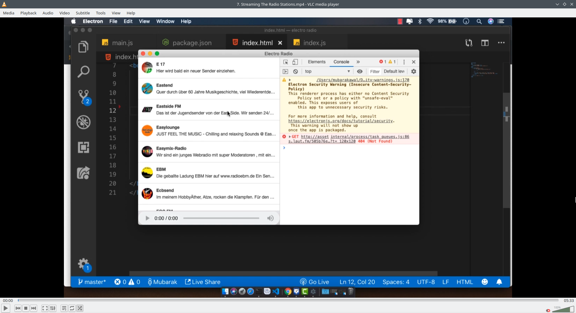Adjust the VLC volume slider
The height and width of the screenshot is (313, 576).
563,309
